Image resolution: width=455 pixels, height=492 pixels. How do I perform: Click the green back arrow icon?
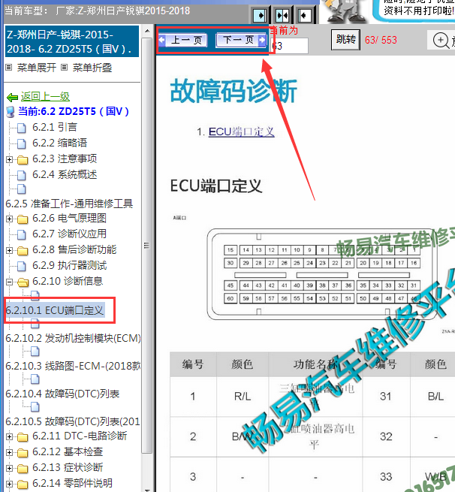pos(13,97)
